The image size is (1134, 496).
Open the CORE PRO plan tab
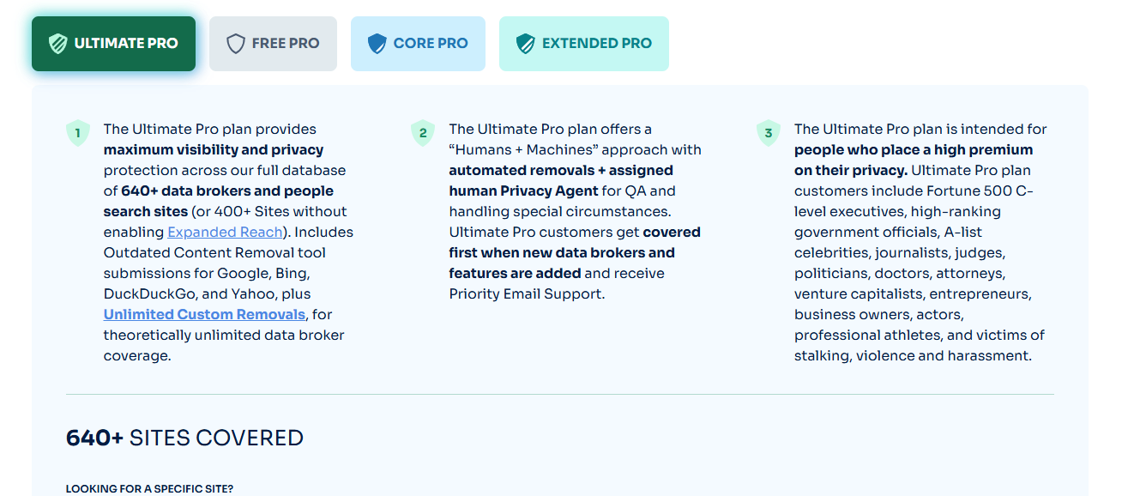431,44
